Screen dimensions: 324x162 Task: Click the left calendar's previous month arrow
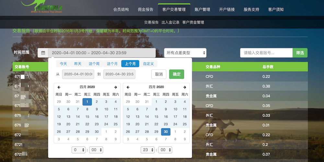click(59, 87)
